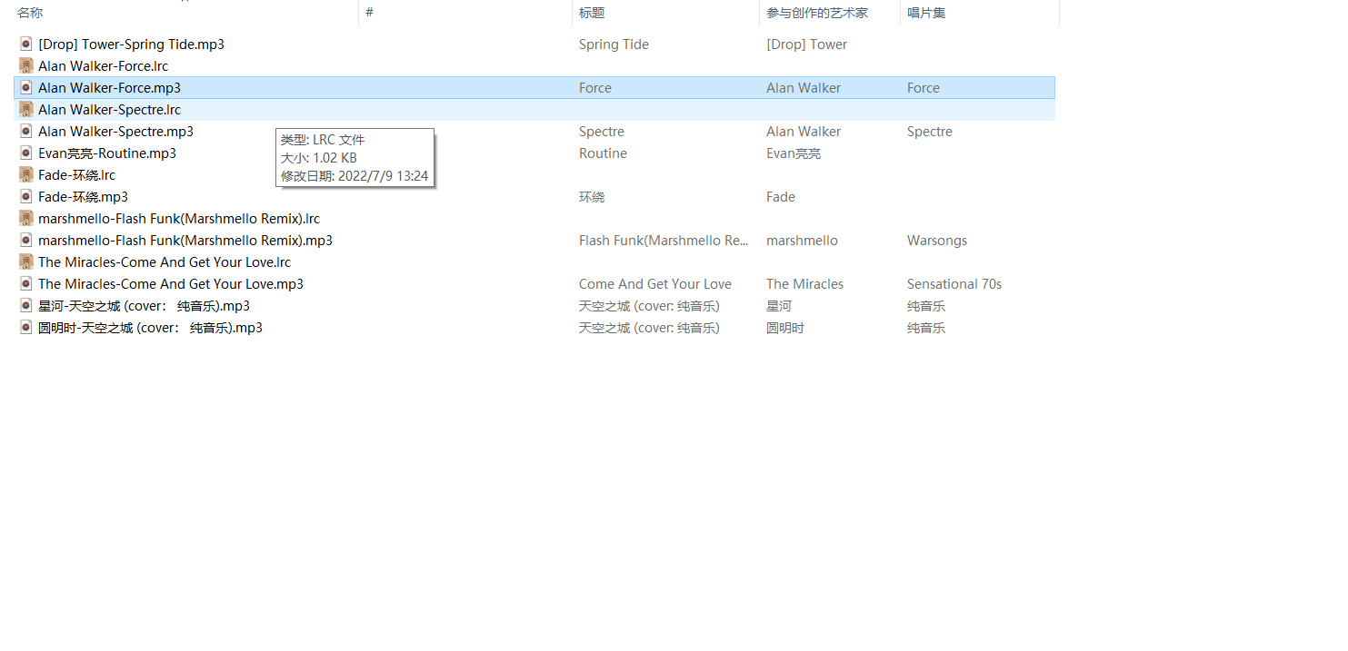Viewport: 1348px width, 651px height.
Task: Click the lrc icon of Alan Walker-Force.lrc
Action: (x=26, y=65)
